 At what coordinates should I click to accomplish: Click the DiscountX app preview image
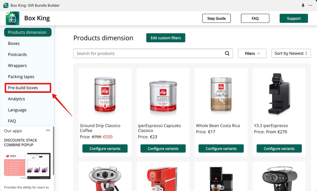pyautogui.click(x=27, y=166)
